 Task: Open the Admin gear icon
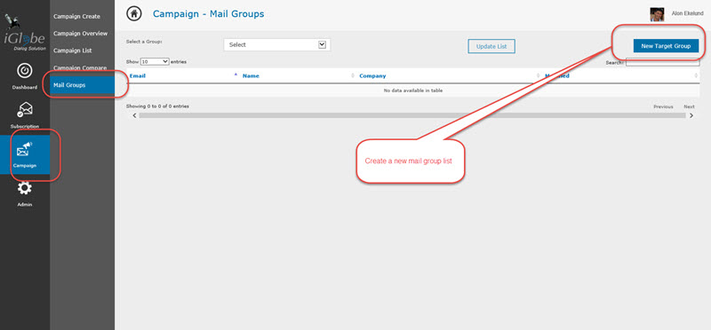click(25, 188)
